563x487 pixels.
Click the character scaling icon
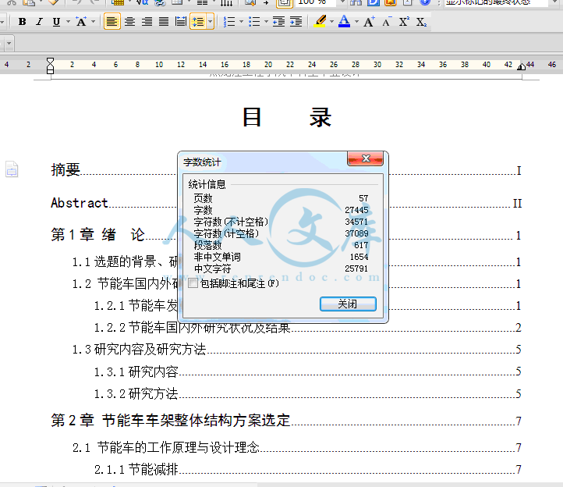pos(82,22)
